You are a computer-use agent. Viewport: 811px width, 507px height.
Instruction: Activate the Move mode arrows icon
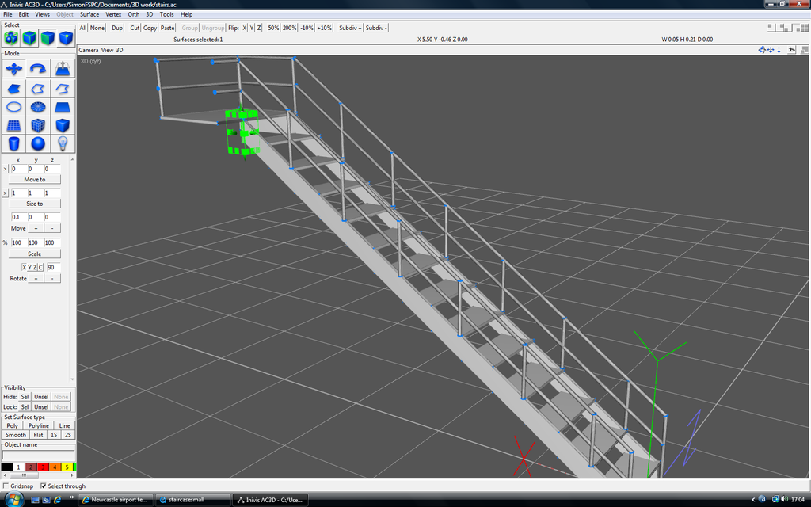[14, 69]
